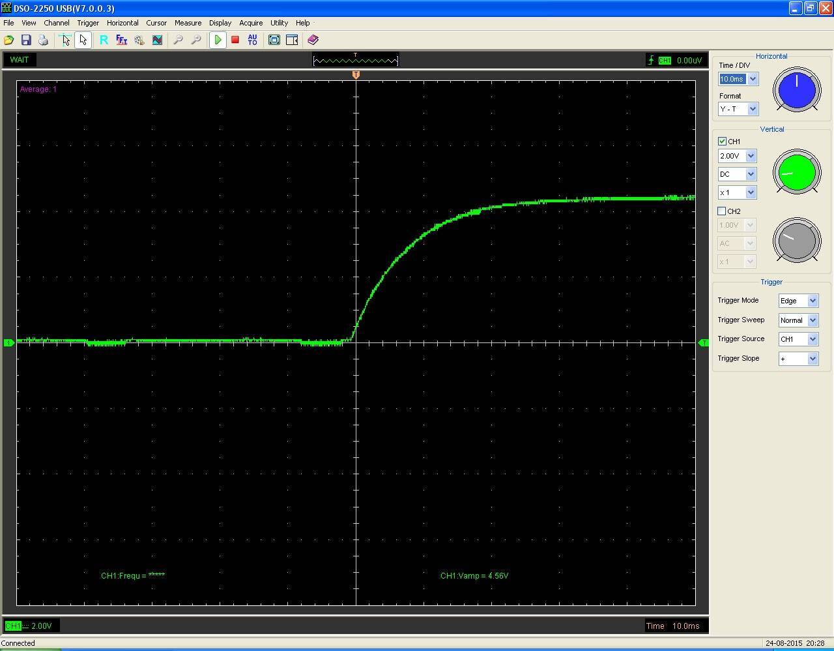Open the Trigger Slope dropdown
The image size is (834, 651).
pyautogui.click(x=812, y=359)
